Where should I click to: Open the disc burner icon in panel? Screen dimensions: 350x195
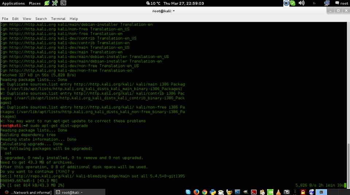pos(262,192)
